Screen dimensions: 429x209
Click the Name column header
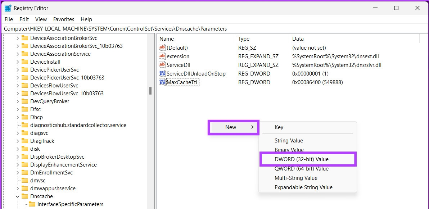point(167,39)
